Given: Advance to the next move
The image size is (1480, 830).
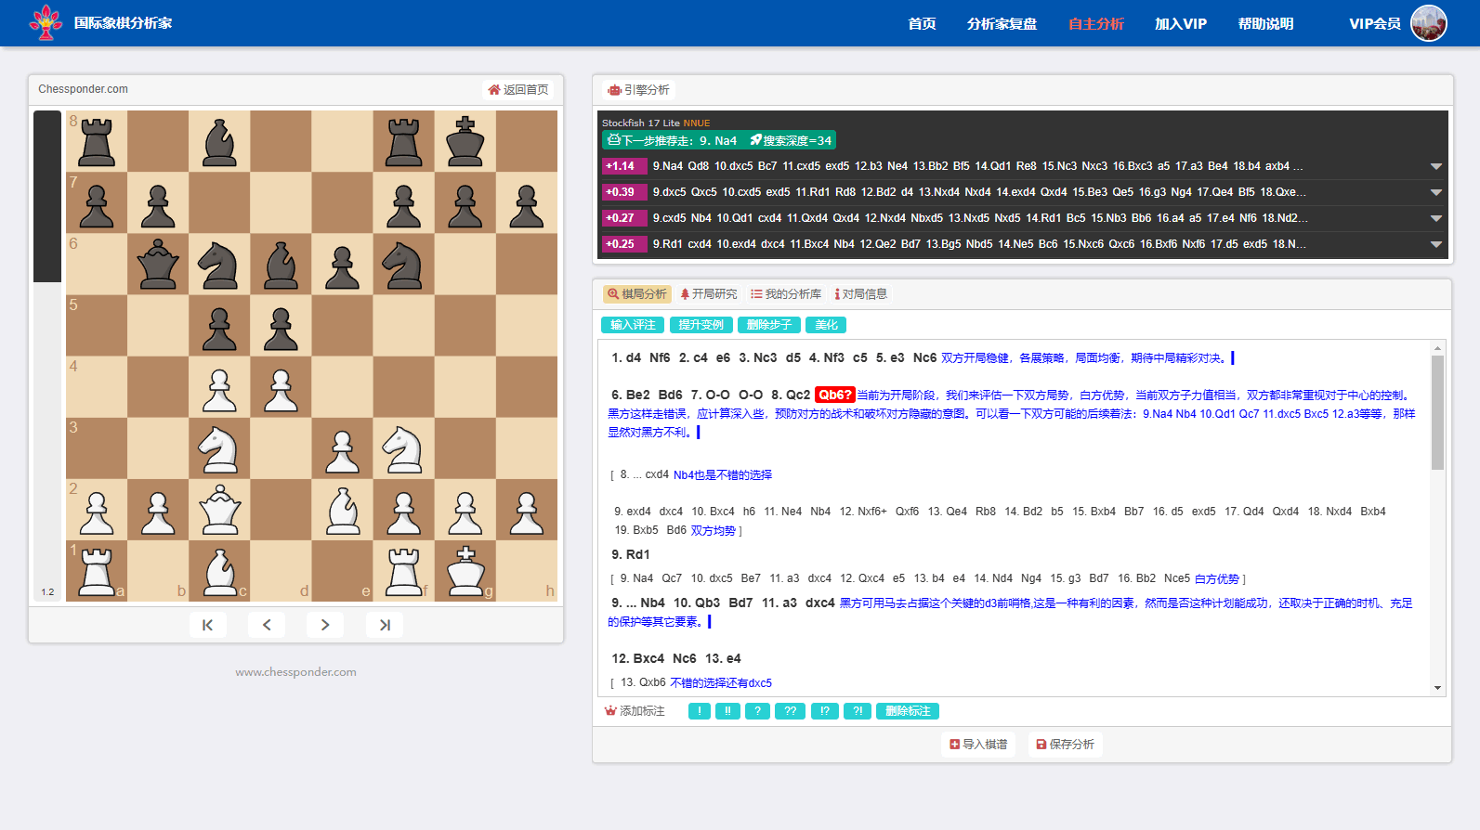Looking at the screenshot, I should click(x=325, y=625).
